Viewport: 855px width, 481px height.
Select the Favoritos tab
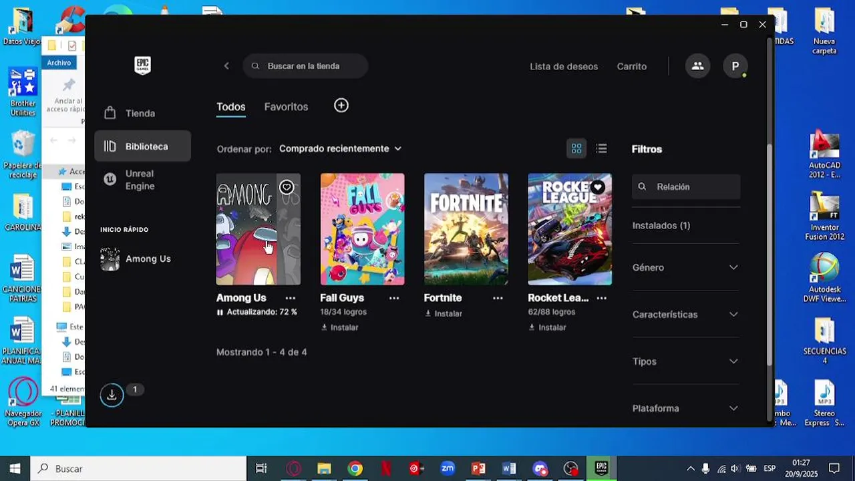pos(286,107)
